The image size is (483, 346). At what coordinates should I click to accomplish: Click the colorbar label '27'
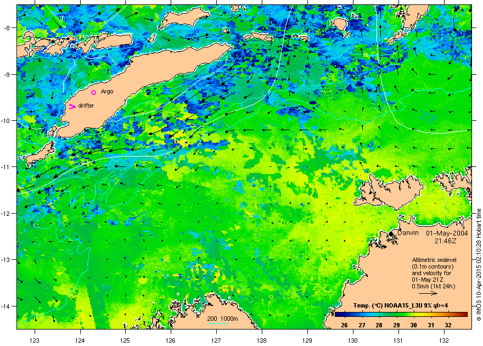tap(362, 325)
